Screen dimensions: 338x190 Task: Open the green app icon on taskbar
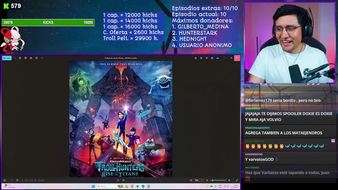[137, 186]
